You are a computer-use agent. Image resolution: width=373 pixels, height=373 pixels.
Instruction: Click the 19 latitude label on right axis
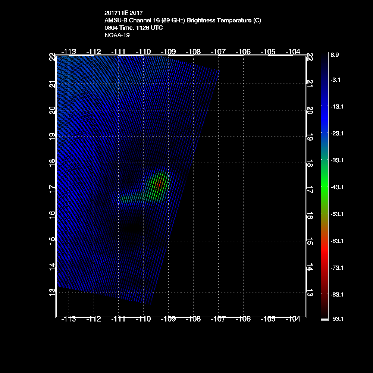(x=310, y=137)
